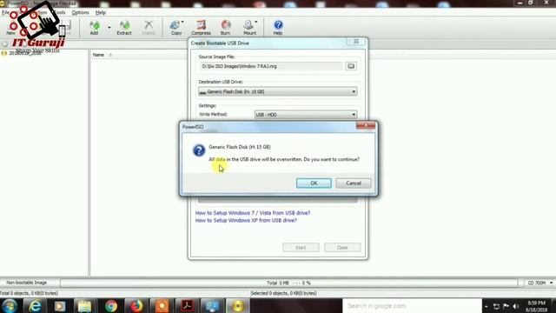Confirm overwrite with OK button
Screen dimensions: 556x313
click(314, 183)
